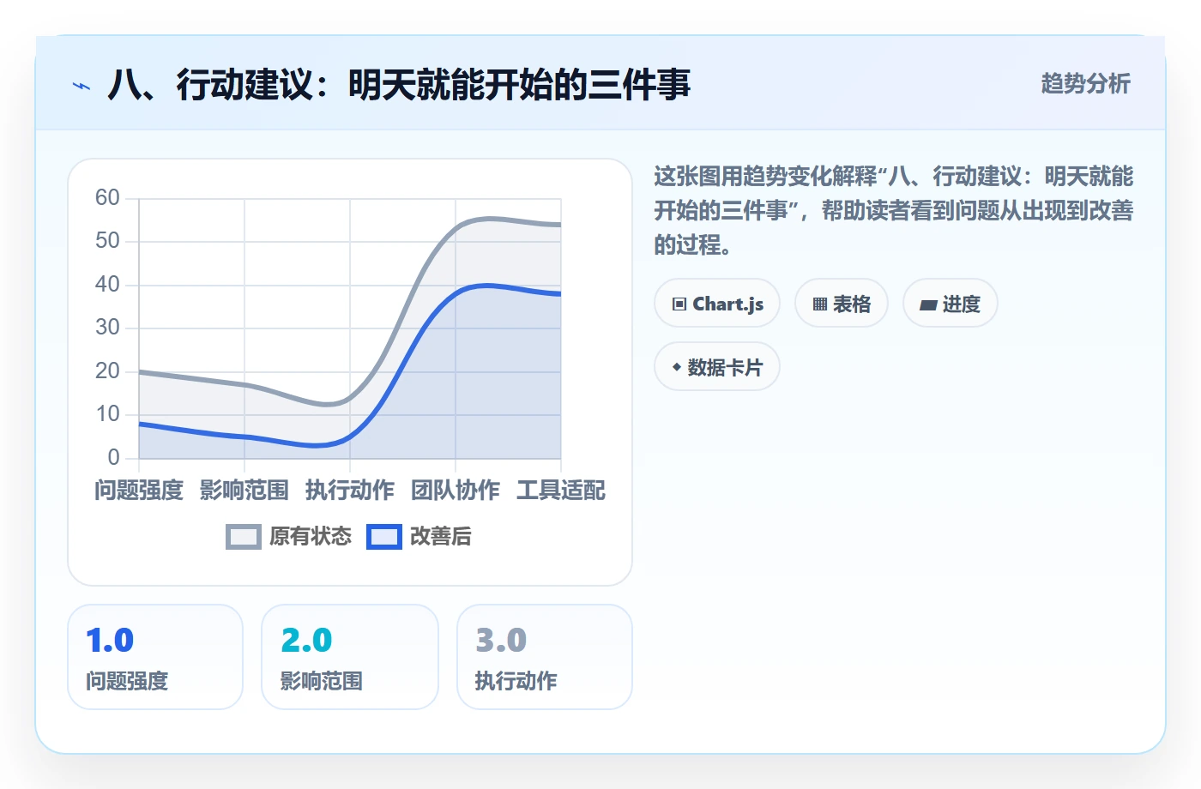Image resolution: width=1201 pixels, height=789 pixels.
Task: Click the heading 八、行动建议：明天就能开始的三件事
Action: pos(399,85)
